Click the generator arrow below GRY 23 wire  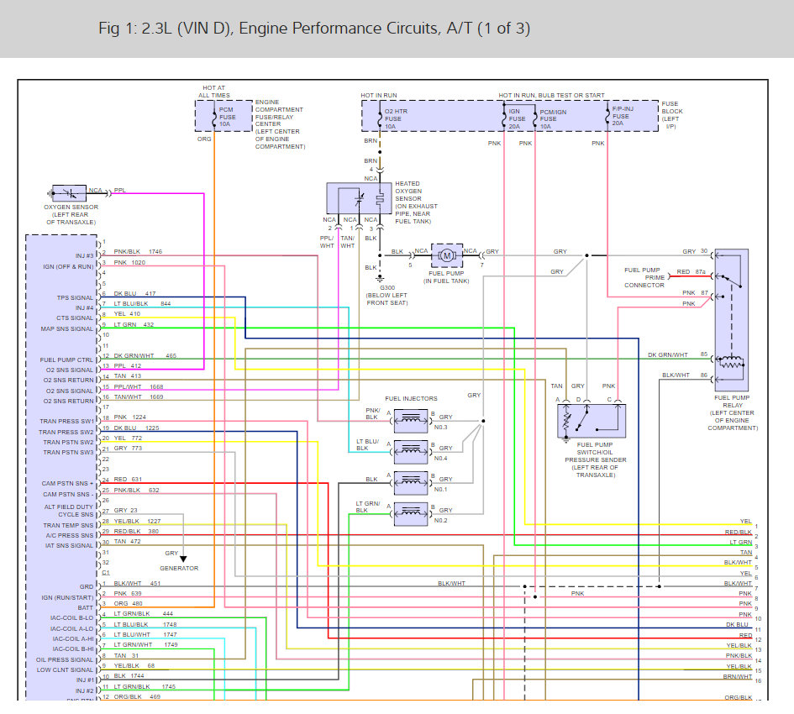(x=183, y=559)
